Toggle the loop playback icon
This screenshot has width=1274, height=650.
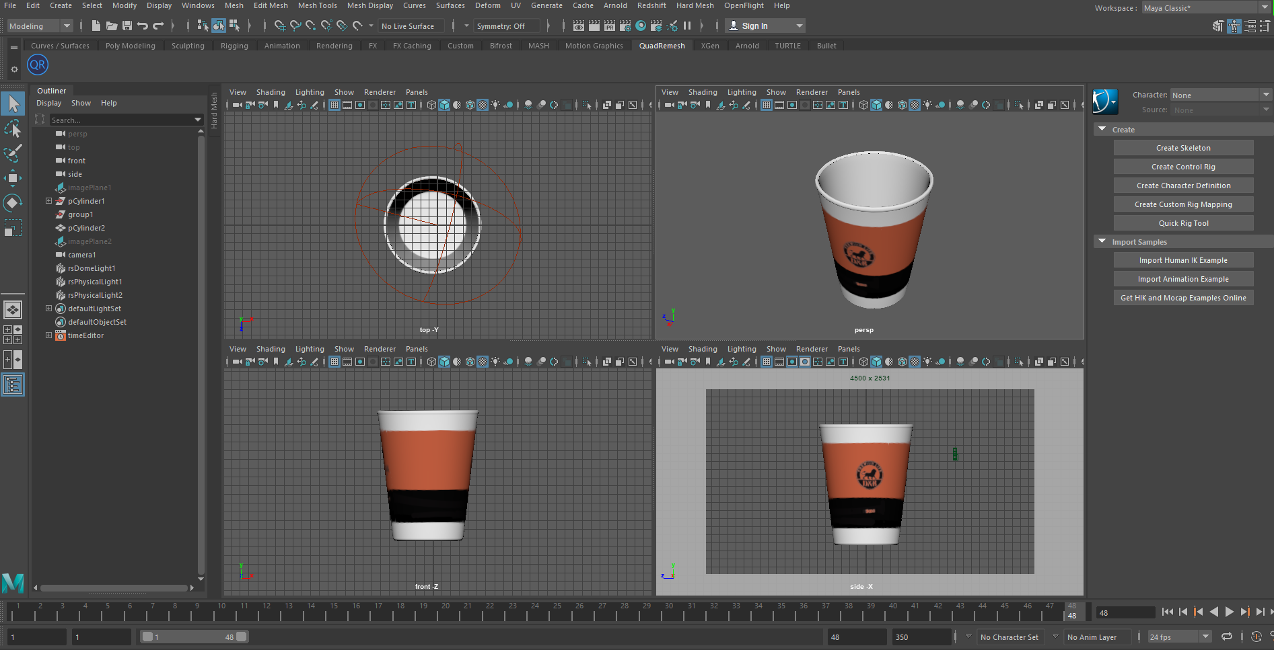1227,637
